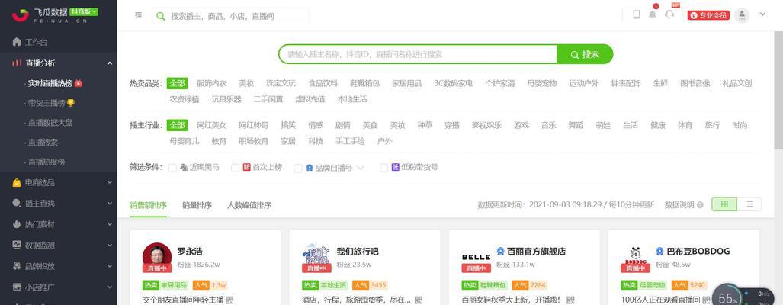This screenshot has height=305, width=783.
Task: Click the BOBDOG logo thumbnail
Action: [636, 257]
